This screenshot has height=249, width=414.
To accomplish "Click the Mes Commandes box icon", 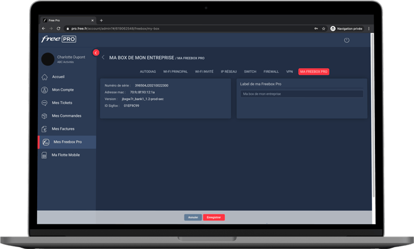I will [45, 116].
